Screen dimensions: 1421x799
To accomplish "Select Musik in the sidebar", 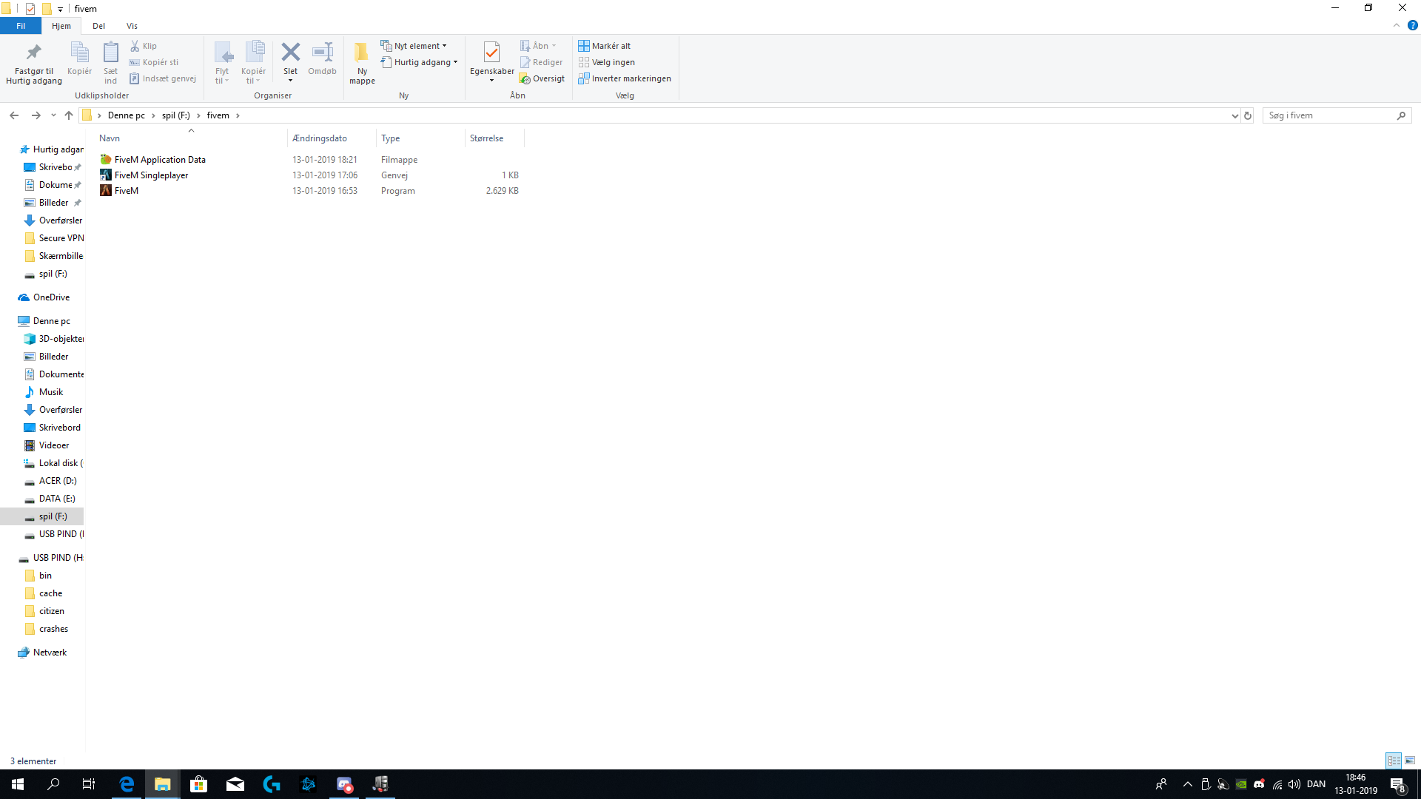I will (x=44, y=392).
